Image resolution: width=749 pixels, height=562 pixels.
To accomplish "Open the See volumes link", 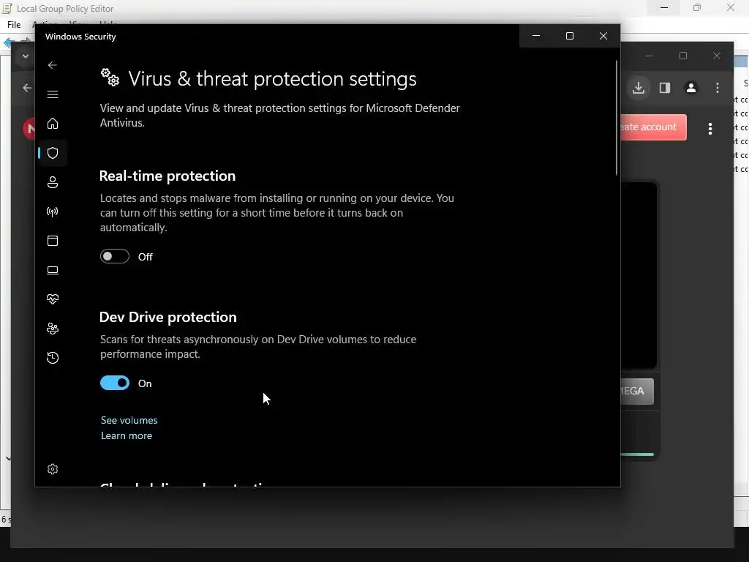I will pos(129,420).
